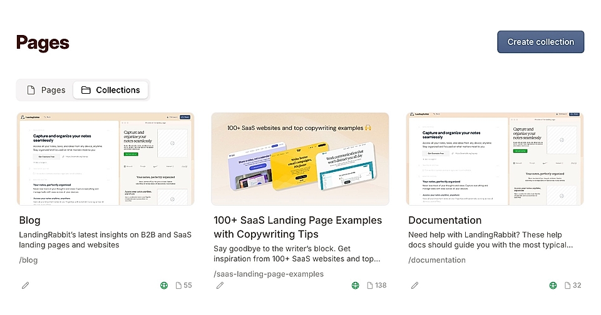This screenshot has height=315, width=601.
Task: Open the Documentation title link
Action: click(x=445, y=221)
